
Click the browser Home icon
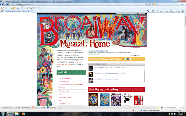(x=148, y=11)
